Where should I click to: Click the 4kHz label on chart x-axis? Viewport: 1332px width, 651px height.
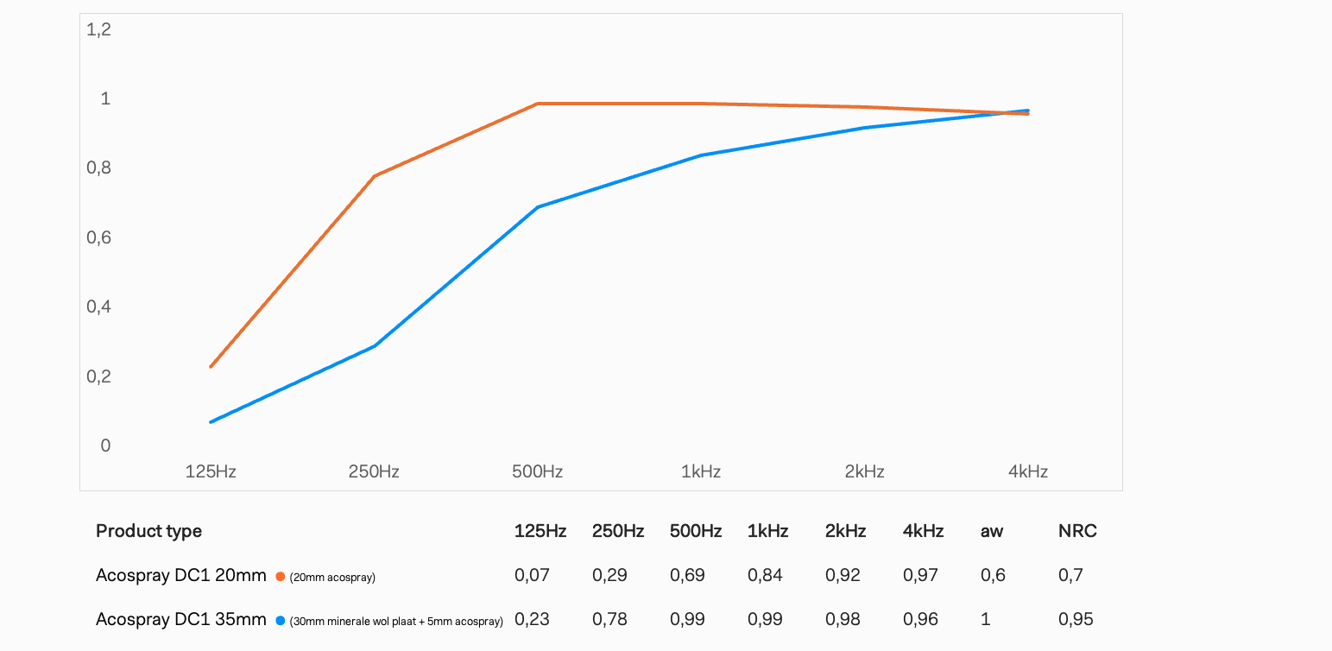pyautogui.click(x=1027, y=471)
